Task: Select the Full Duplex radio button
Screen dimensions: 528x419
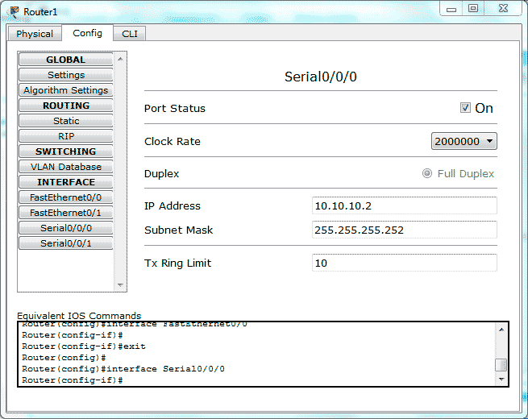Action: pos(427,173)
